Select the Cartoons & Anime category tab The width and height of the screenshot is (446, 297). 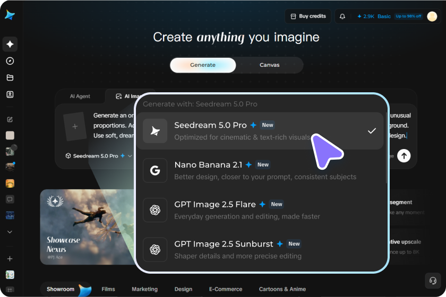click(x=282, y=289)
